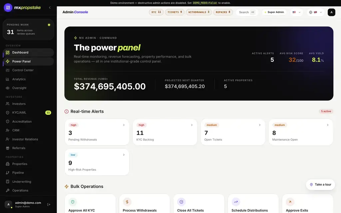Click the Pending Work 31 items card

[x=29, y=30]
